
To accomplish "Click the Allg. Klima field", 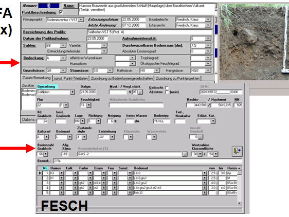I will [x=65, y=154].
